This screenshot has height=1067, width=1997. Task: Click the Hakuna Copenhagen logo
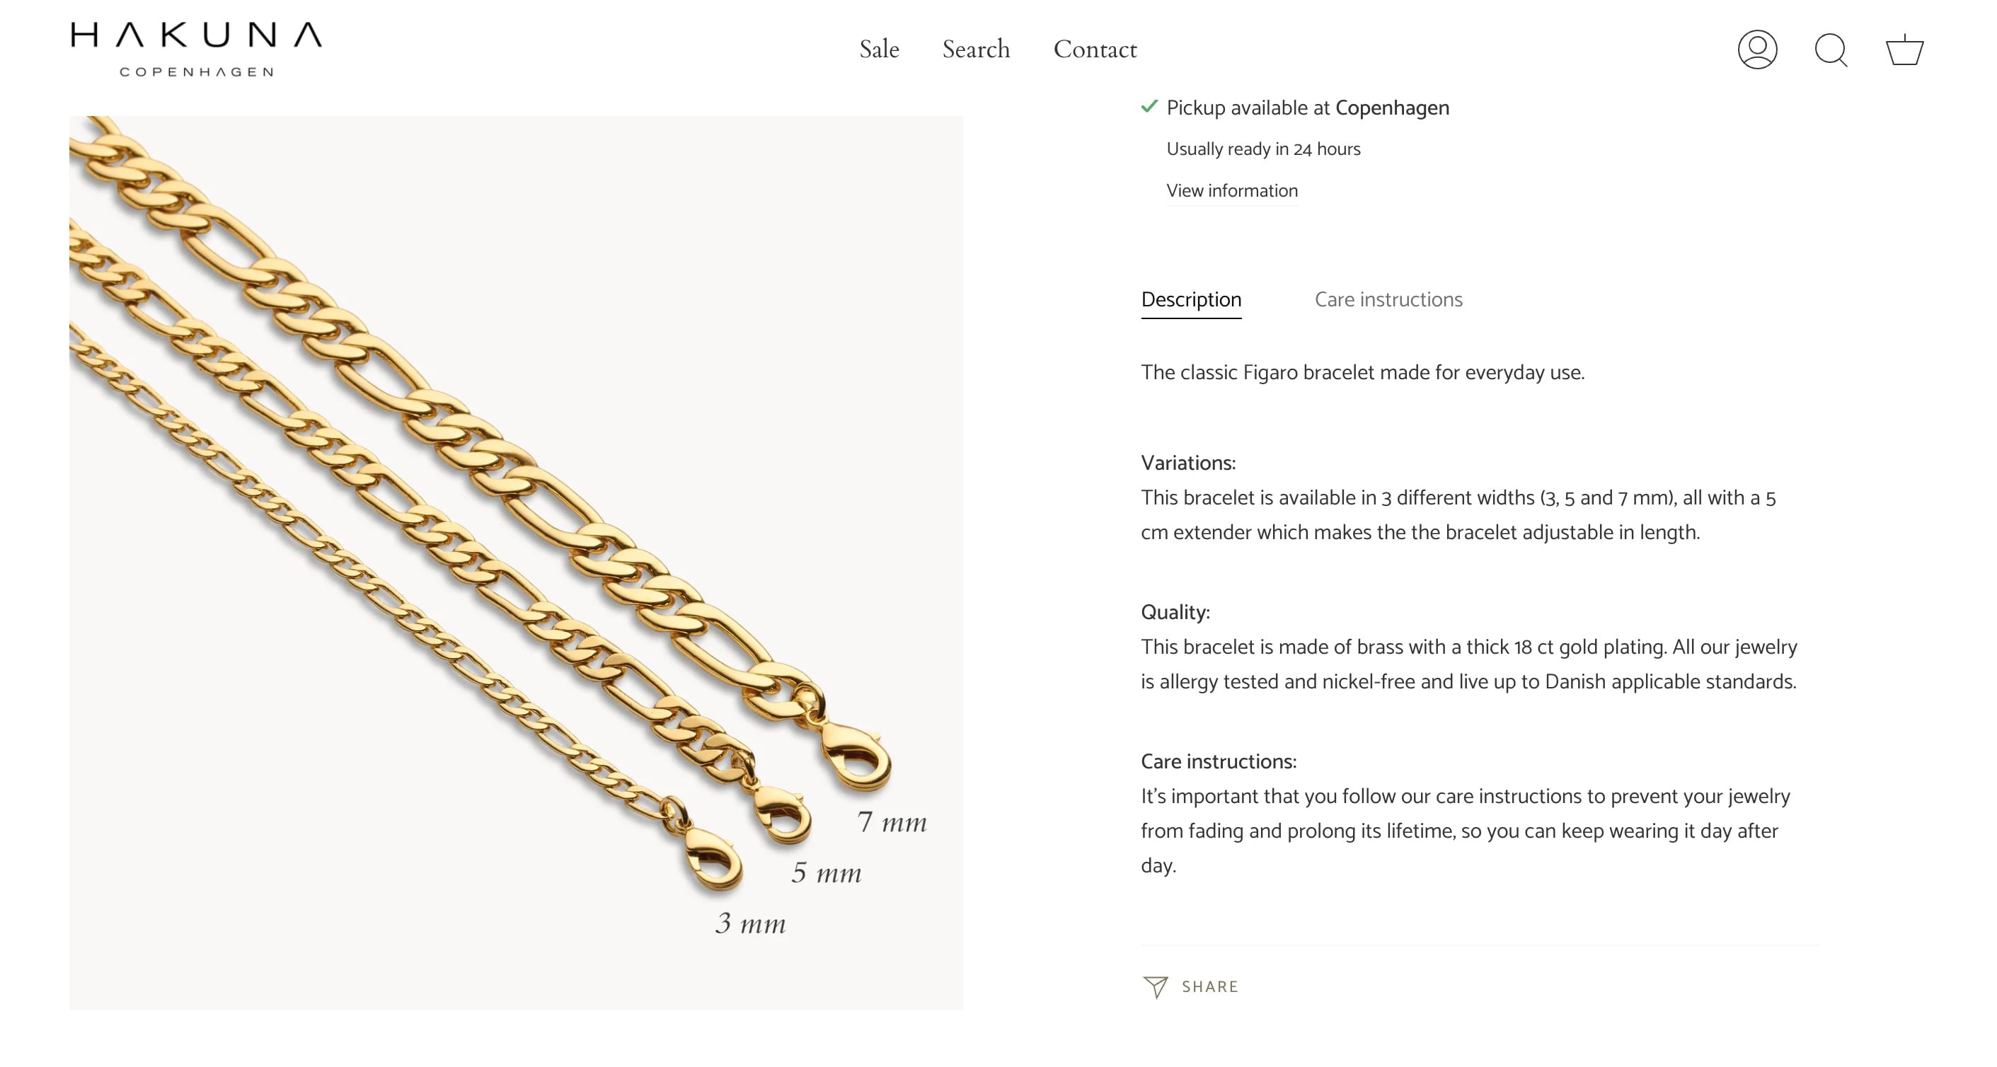(196, 49)
